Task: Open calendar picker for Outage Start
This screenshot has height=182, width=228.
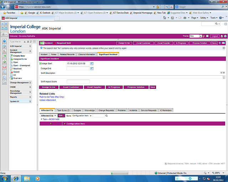Action: (x=92, y=63)
